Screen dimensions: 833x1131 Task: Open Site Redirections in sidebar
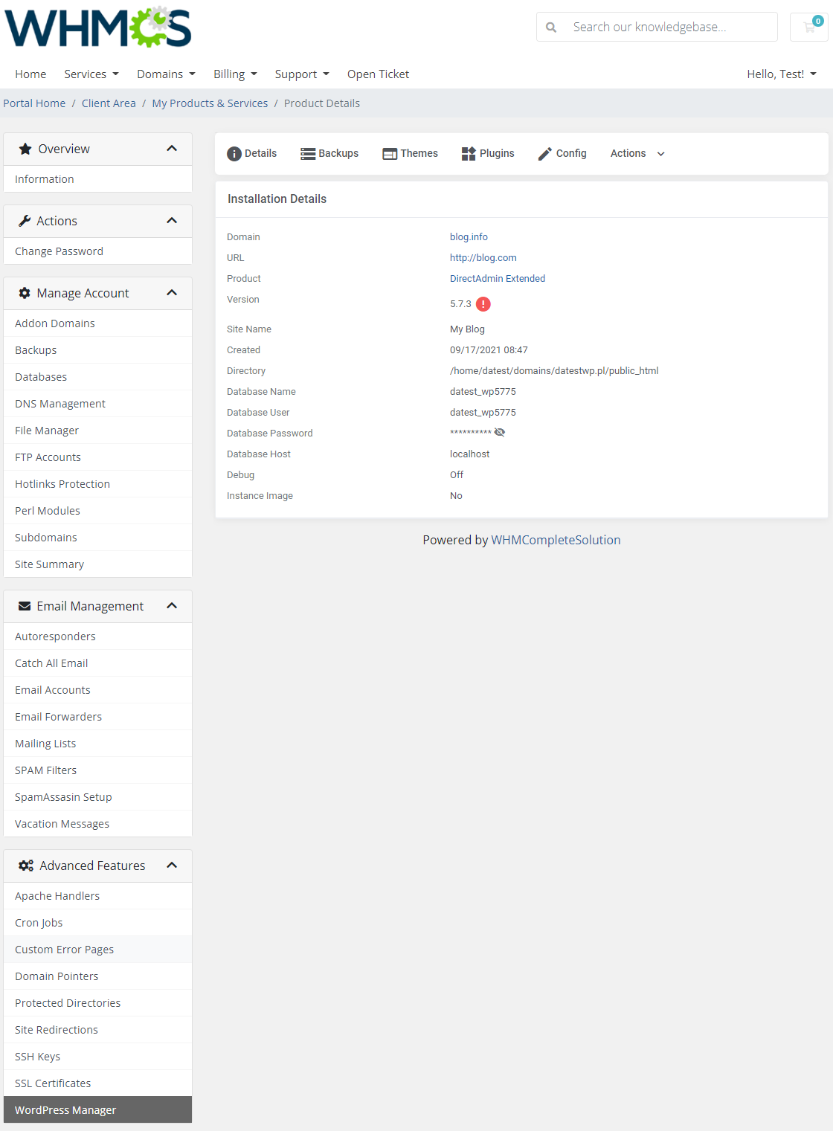(98, 1030)
